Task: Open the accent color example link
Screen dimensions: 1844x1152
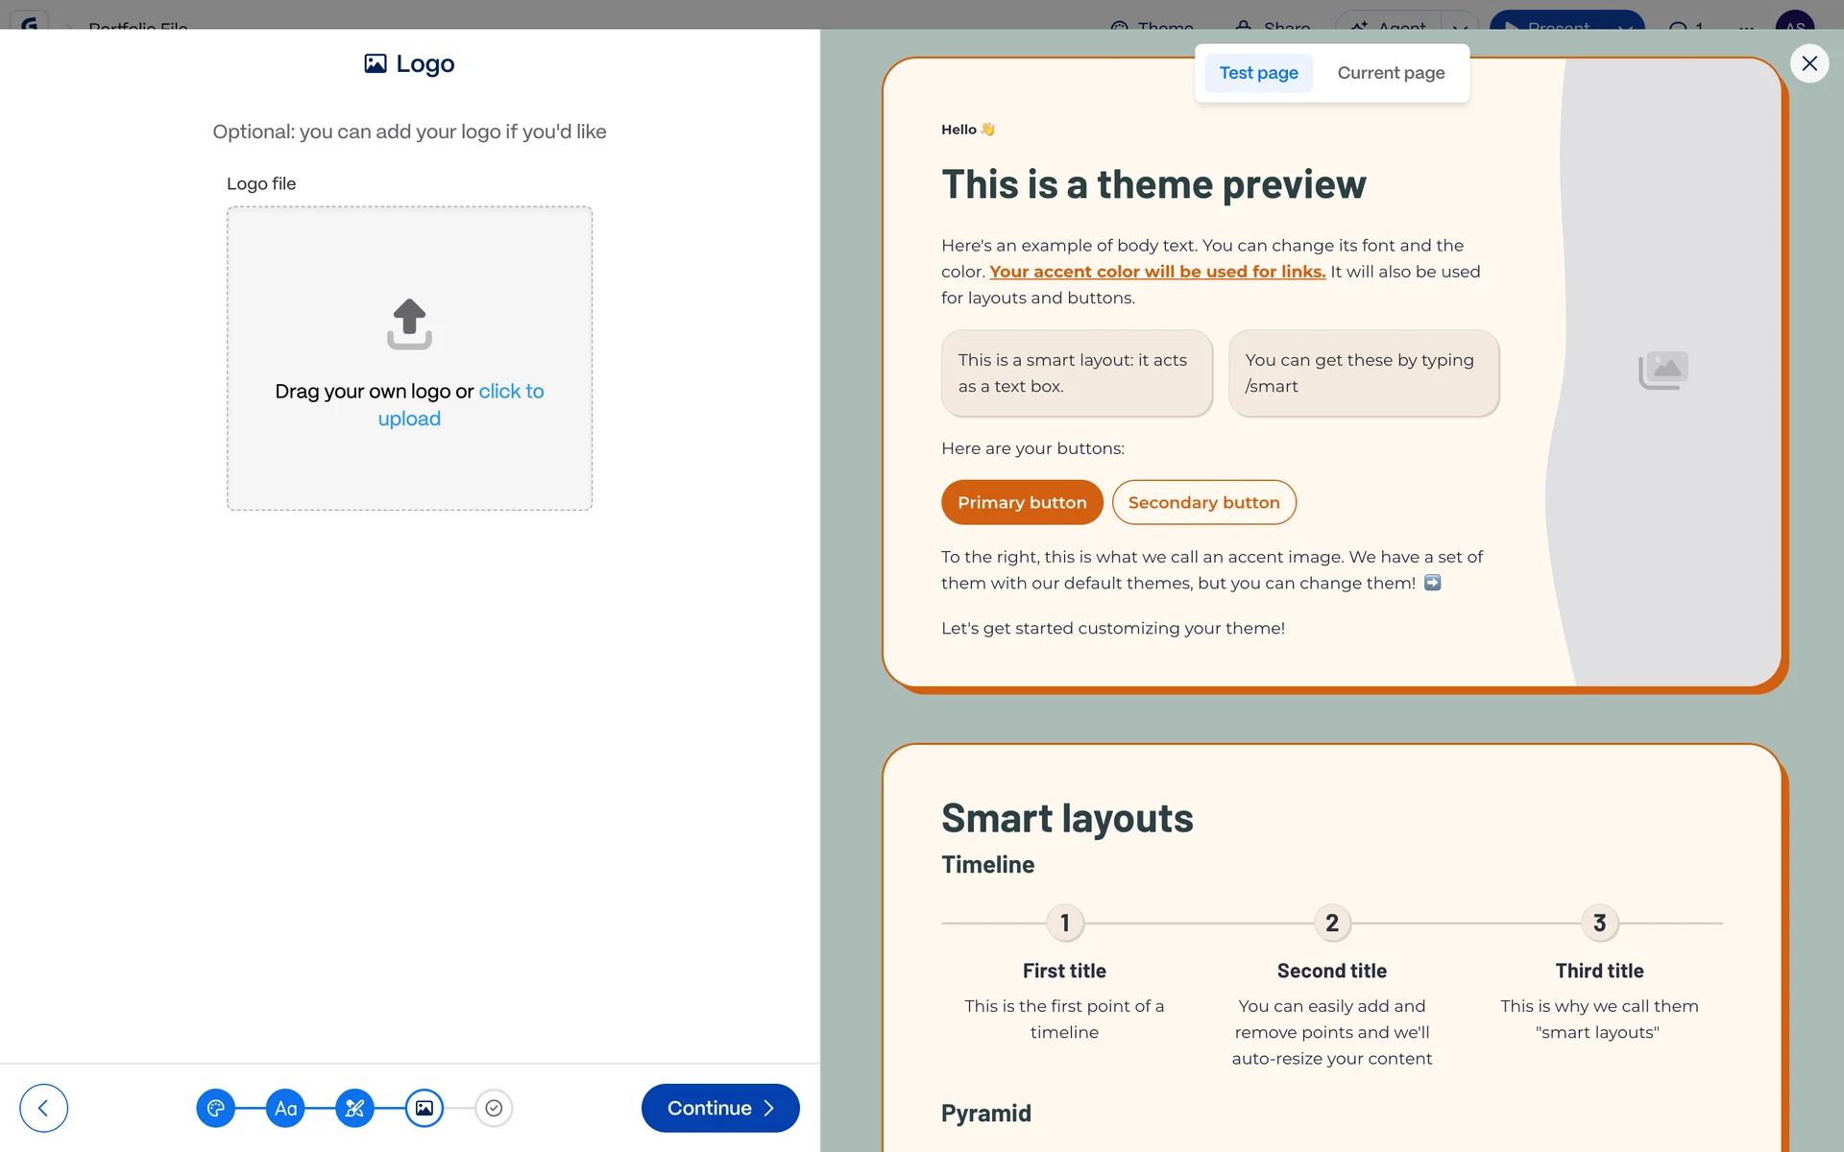Action: pos(1157,272)
